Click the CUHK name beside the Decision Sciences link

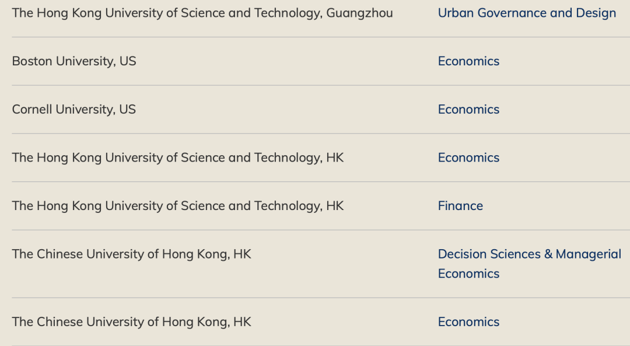(131, 254)
